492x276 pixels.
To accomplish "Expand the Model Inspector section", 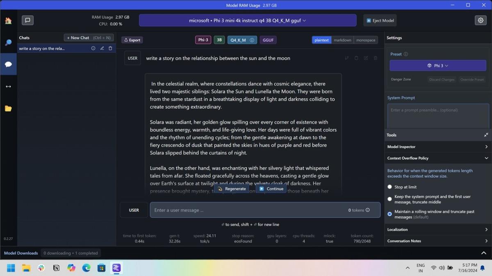I will click(x=437, y=147).
